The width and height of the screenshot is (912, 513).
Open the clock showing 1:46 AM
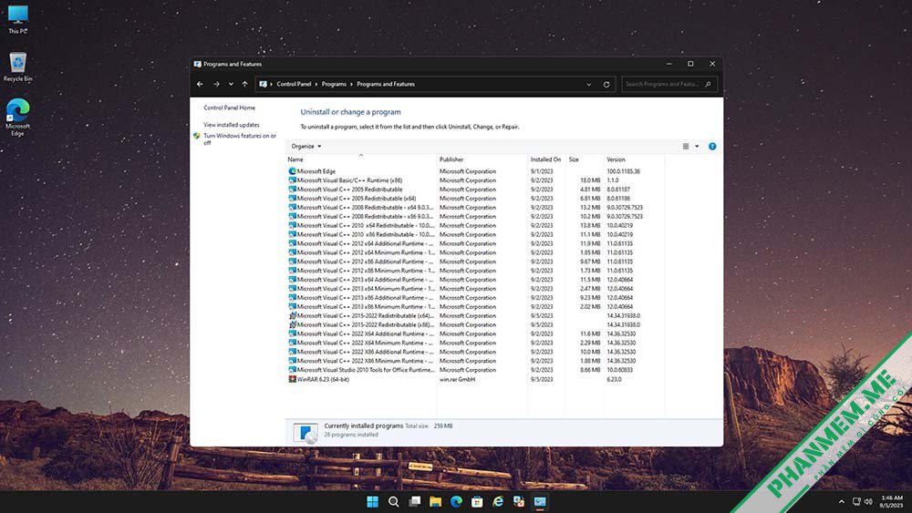point(892,501)
